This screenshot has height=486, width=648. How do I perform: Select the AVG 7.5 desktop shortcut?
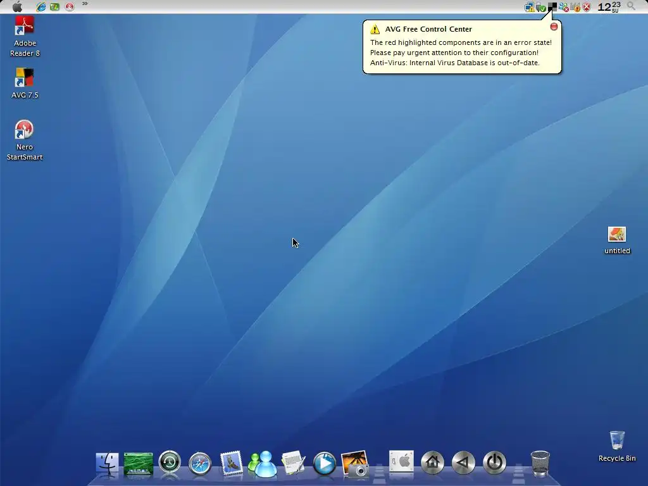[25, 83]
